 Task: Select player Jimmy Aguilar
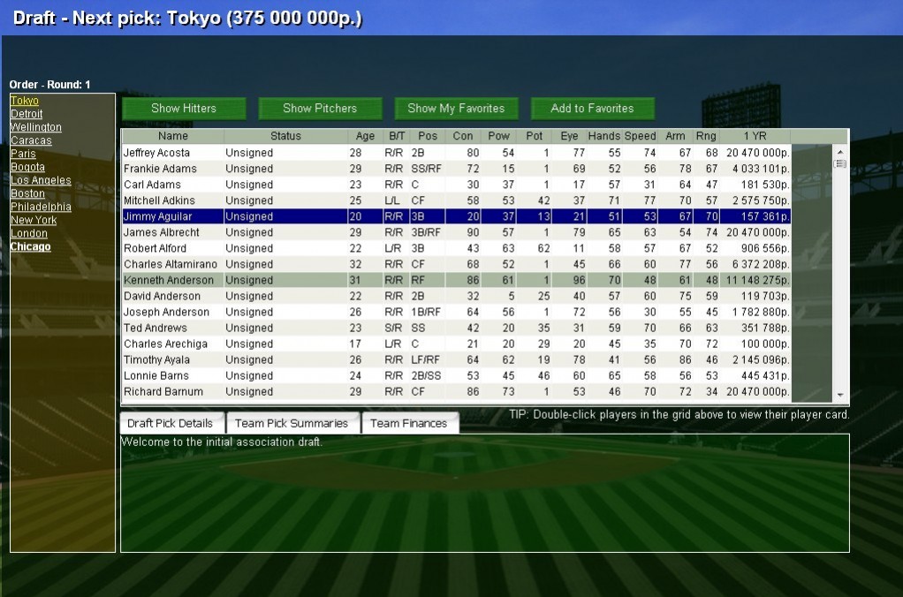tap(456, 216)
